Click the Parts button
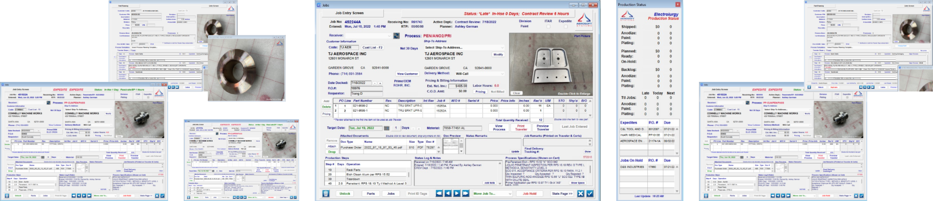This screenshot has width=933, height=201. click(371, 193)
